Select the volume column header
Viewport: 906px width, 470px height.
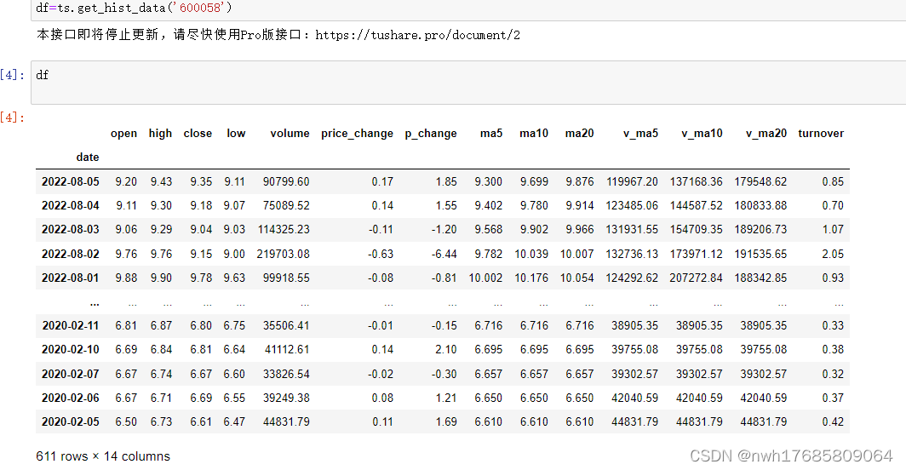290,133
